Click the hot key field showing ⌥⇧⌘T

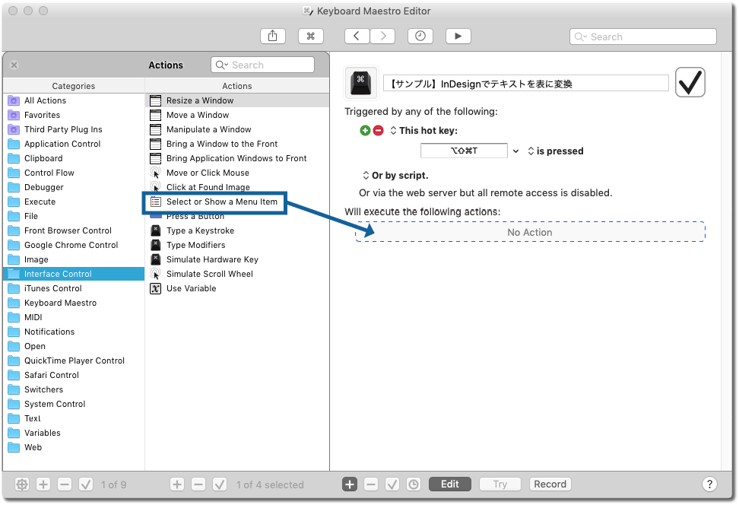click(x=464, y=151)
